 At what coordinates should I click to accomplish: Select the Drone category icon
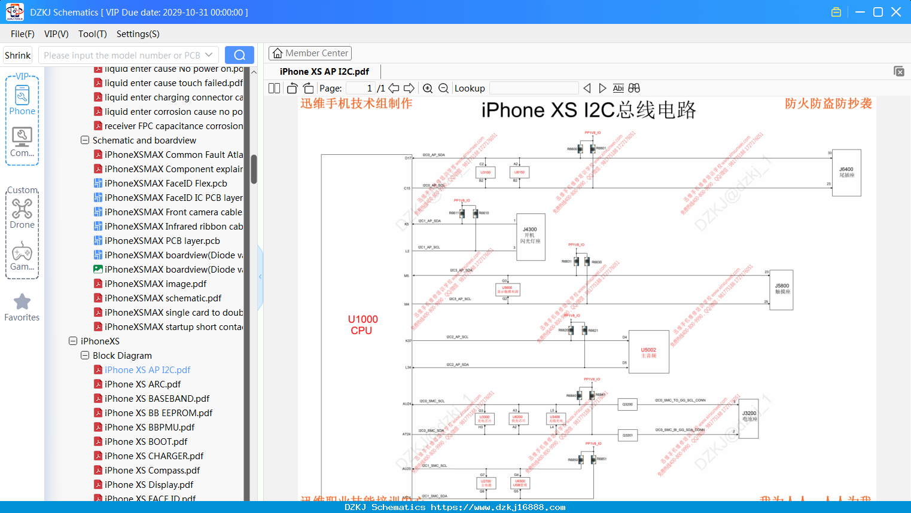tap(22, 213)
